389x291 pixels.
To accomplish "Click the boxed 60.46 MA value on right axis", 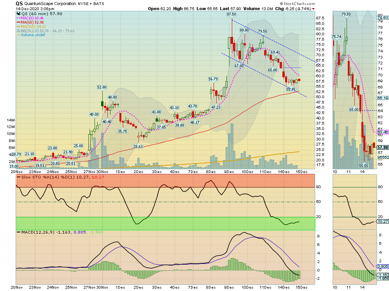I will point(382,132).
